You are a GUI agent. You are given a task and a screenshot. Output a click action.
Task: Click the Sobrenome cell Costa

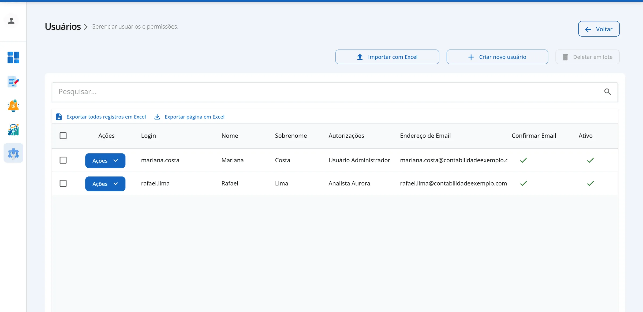pos(283,160)
